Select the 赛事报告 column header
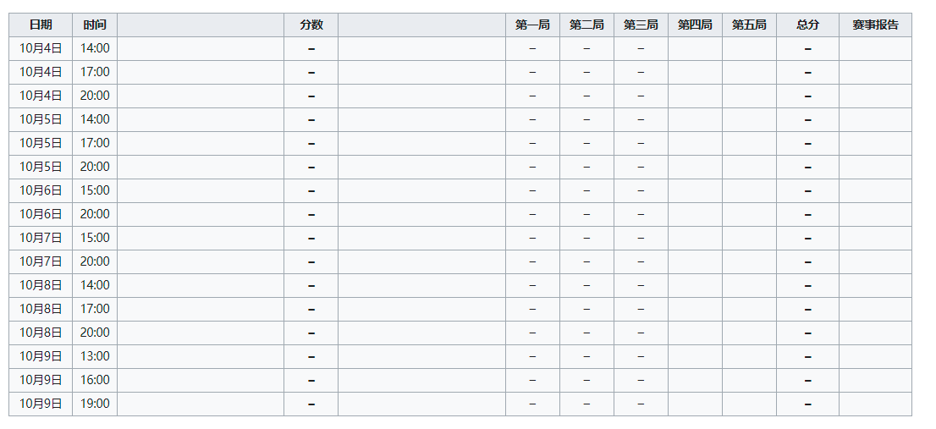 click(875, 25)
